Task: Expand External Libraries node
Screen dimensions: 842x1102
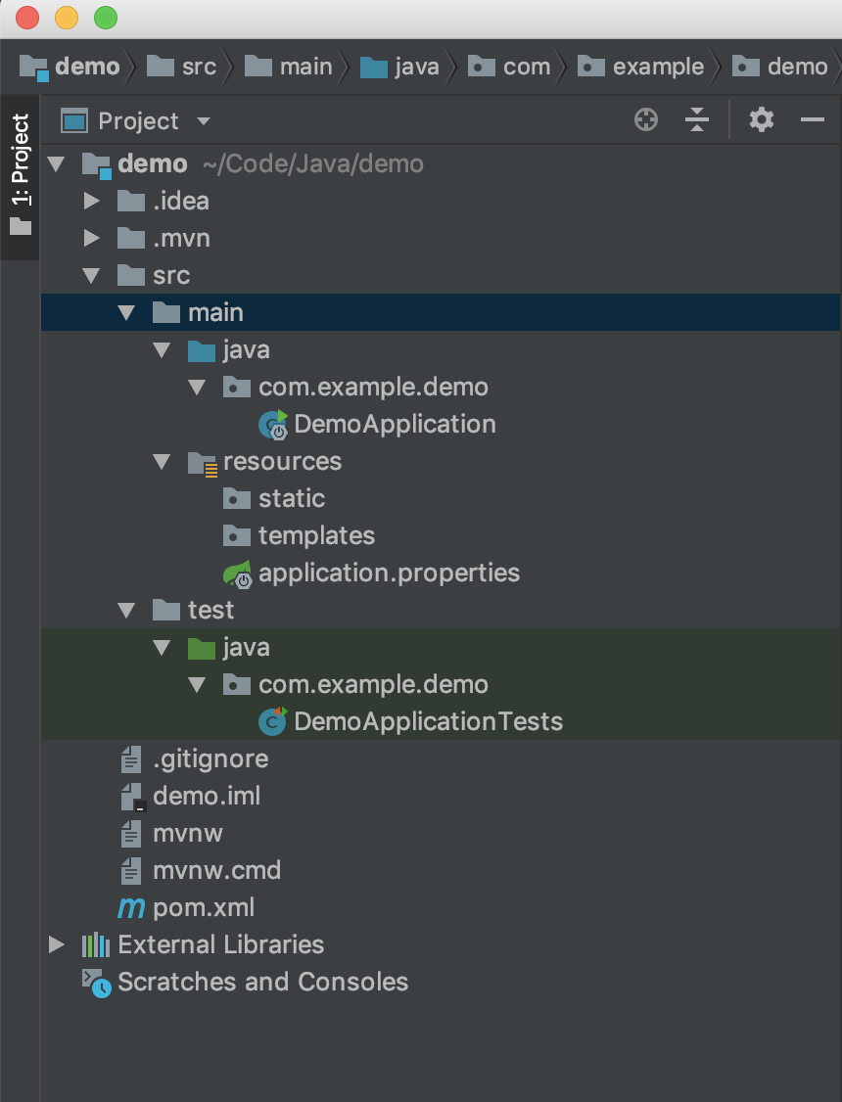Action: [56, 945]
